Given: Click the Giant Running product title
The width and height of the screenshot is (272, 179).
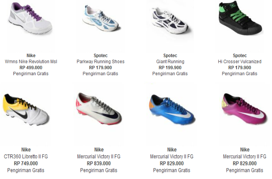Looking at the screenshot, I should click(x=170, y=62).
